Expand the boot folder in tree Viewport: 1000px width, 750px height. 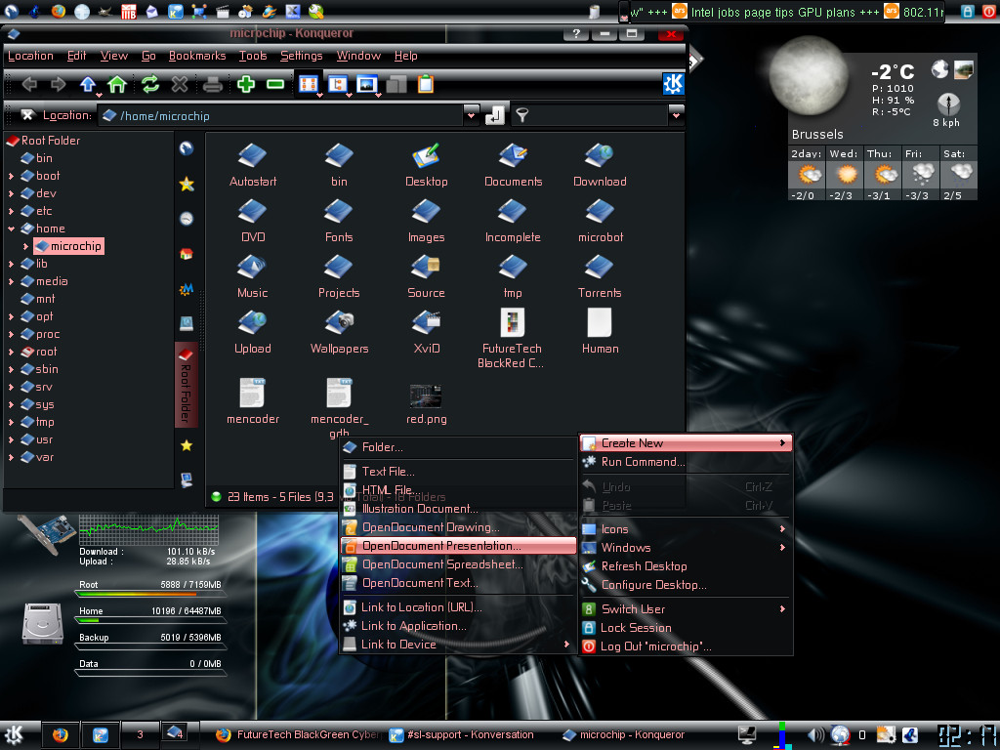11,176
